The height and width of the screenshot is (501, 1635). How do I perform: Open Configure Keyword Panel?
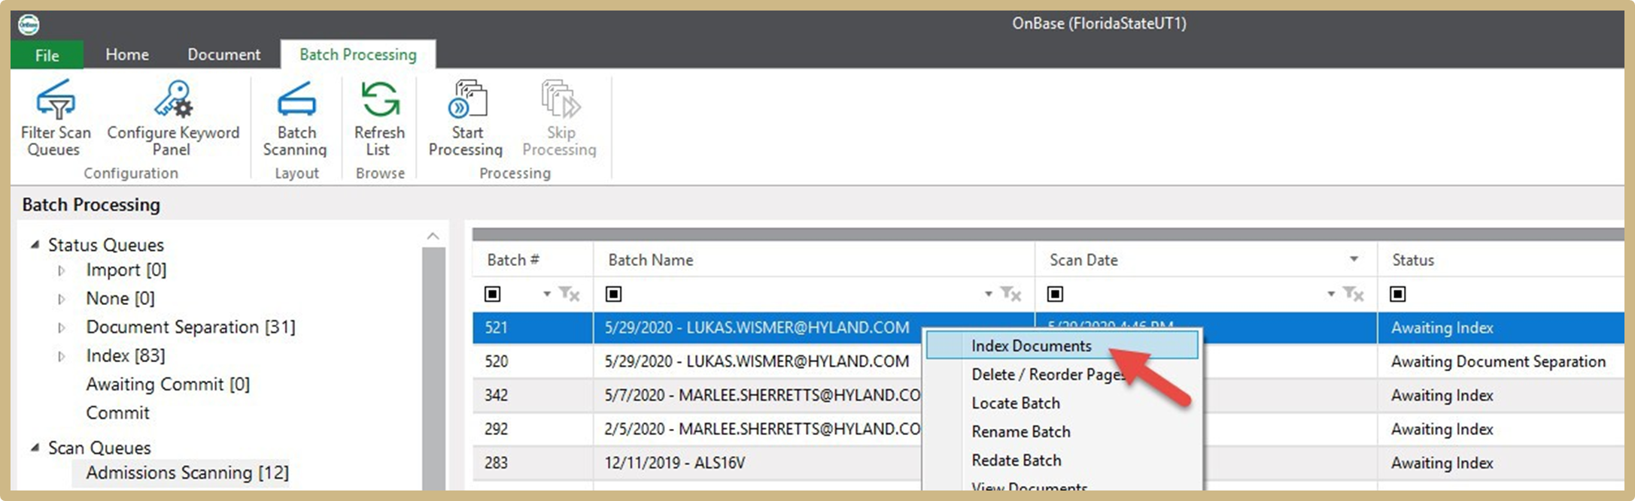[x=173, y=118]
